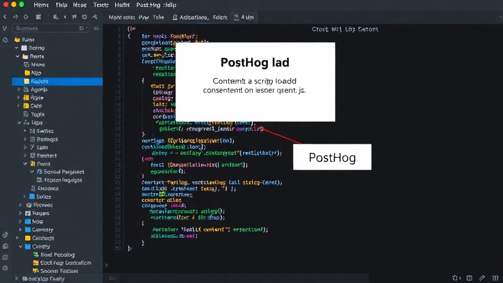Open the Mear menu

(80, 5)
